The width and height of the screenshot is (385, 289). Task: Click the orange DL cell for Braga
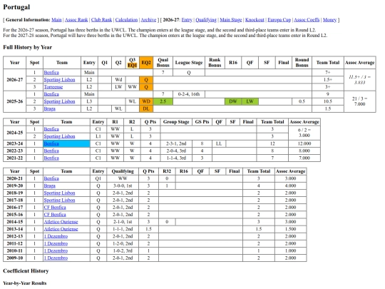146,108
